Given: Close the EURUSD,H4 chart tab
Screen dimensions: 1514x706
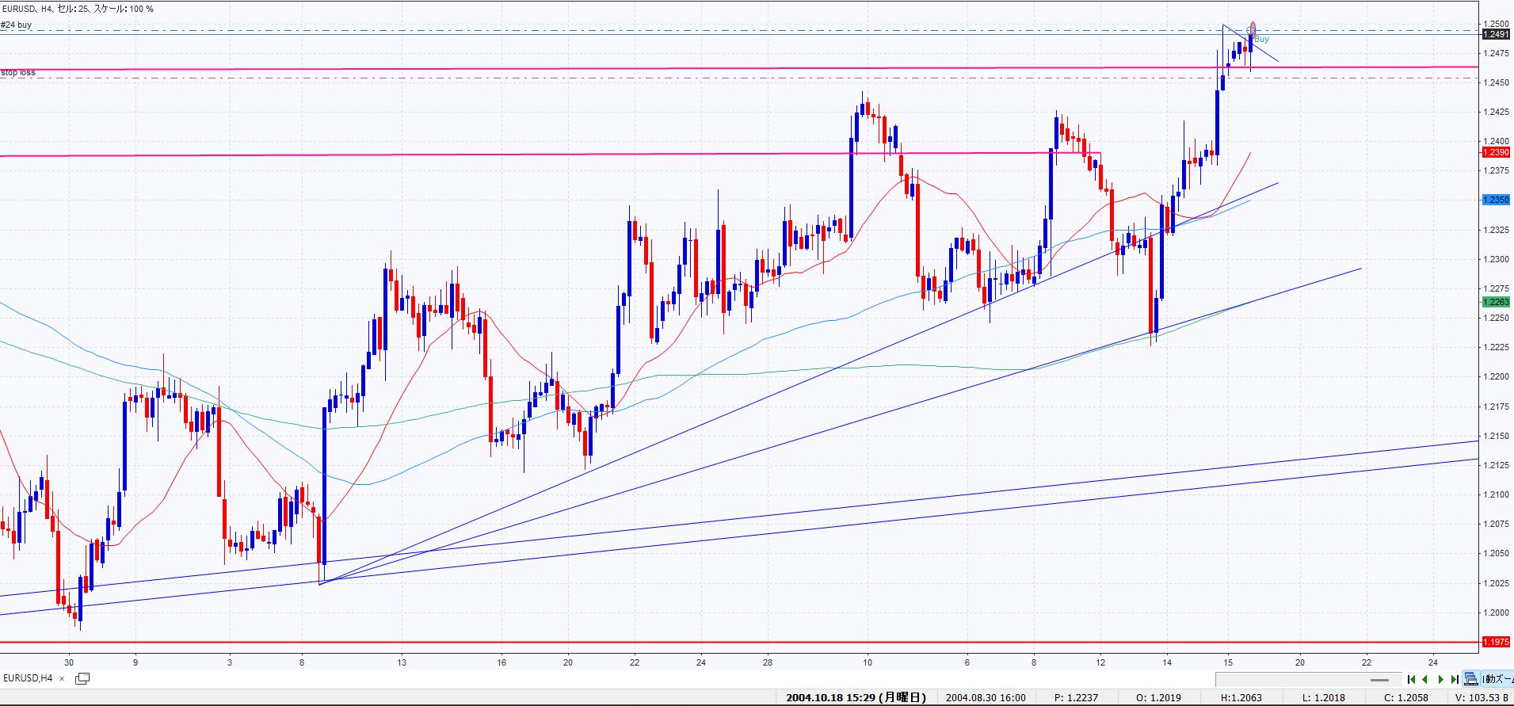Looking at the screenshot, I should (x=62, y=678).
